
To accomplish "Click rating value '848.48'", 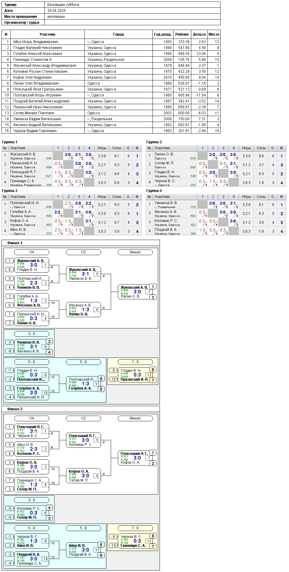I will 184,66.
